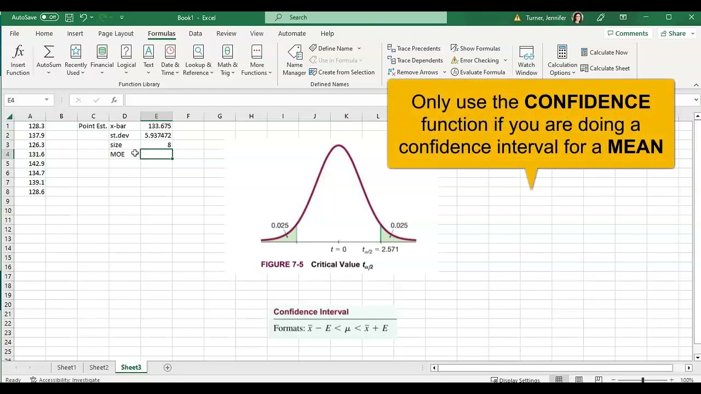Open the Review tab
The width and height of the screenshot is (701, 394).
pyautogui.click(x=226, y=33)
